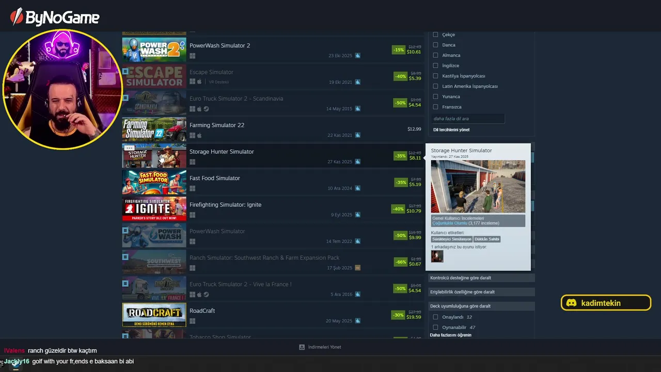The image size is (661, 372).
Task: Click the $12.99 price of Farming Simulator 22
Action: pos(414,129)
